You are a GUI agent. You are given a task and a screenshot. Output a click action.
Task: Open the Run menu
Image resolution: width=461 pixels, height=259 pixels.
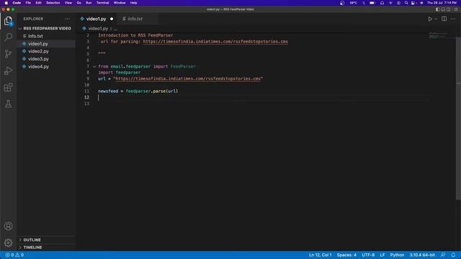[x=89, y=3]
